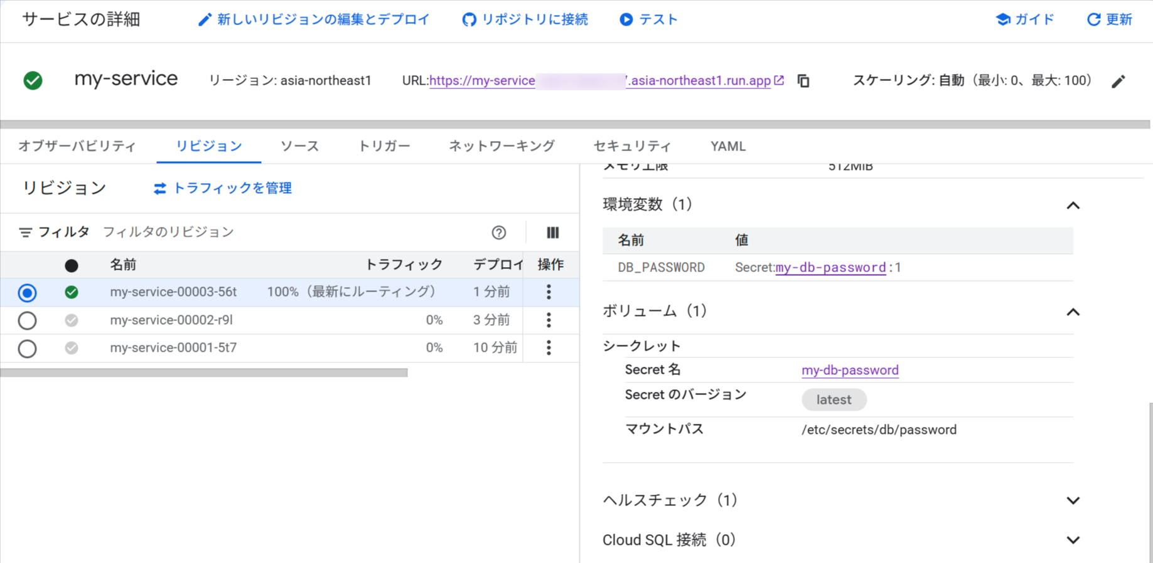Select the my-service-00002-r9l radio button
The height and width of the screenshot is (563, 1153).
pos(27,320)
